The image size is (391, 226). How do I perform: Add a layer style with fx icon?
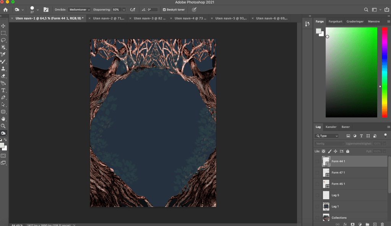(x=345, y=224)
